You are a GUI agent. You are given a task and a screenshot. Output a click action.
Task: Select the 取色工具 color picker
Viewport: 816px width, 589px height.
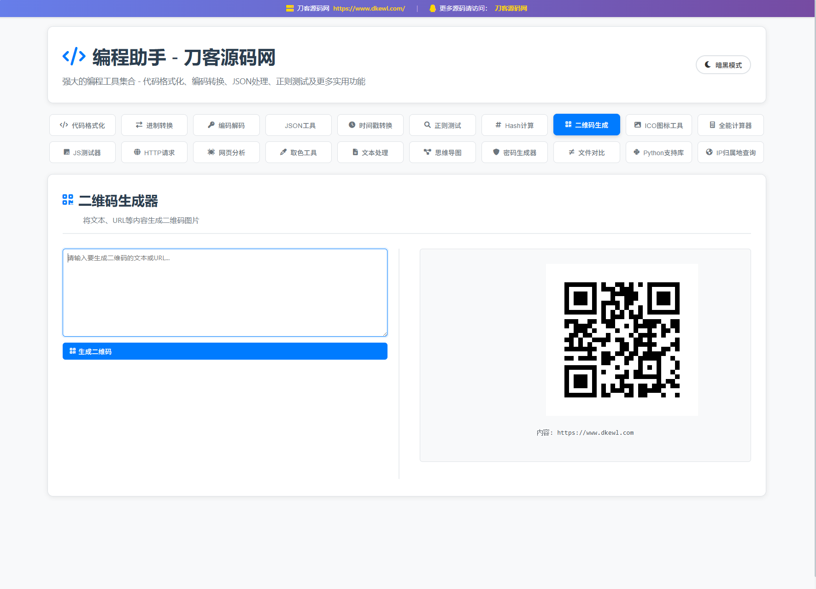[x=298, y=152]
